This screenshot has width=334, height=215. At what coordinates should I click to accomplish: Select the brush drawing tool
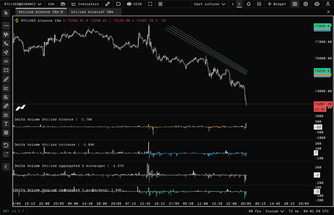(x=6, y=79)
